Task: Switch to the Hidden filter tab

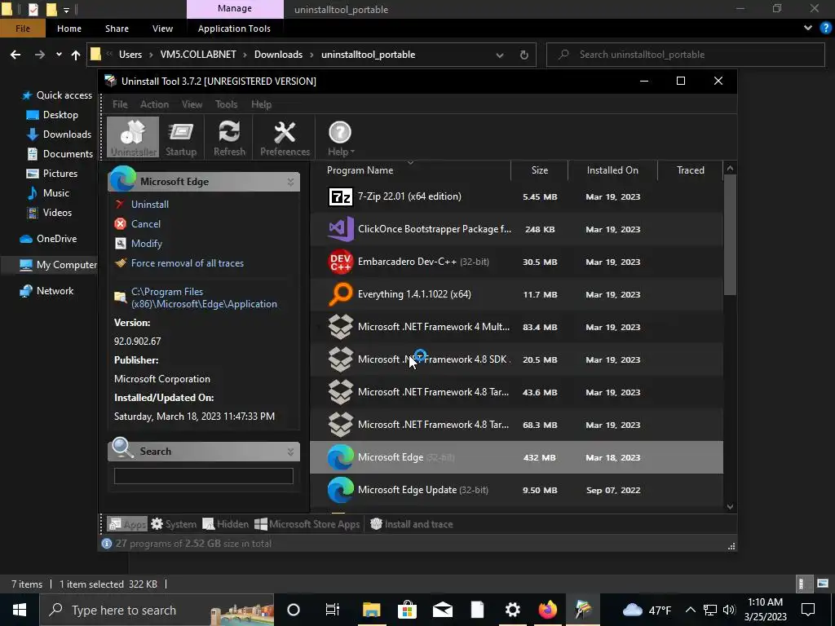Action: [x=226, y=524]
